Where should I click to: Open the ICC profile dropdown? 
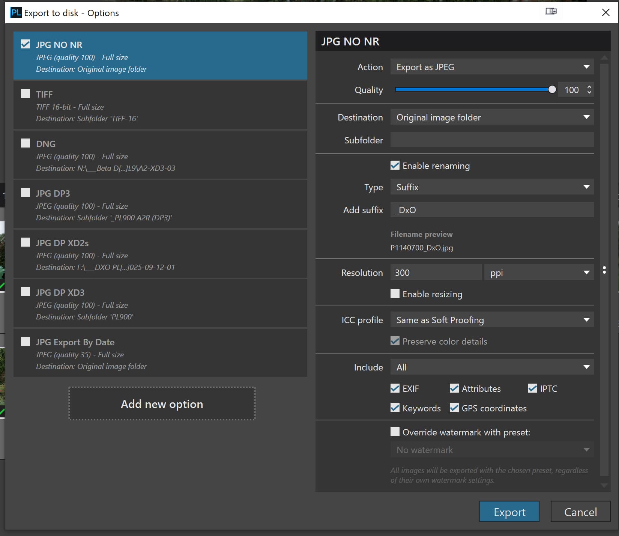(x=492, y=320)
